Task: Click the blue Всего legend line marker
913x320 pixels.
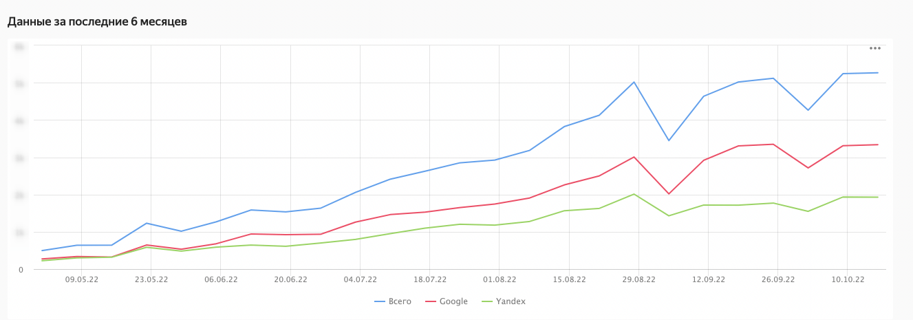Action: [379, 301]
